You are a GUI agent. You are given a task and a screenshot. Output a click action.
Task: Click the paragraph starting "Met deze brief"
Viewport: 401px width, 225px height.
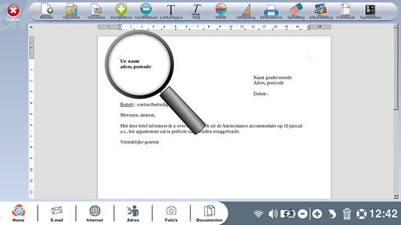tap(211, 129)
